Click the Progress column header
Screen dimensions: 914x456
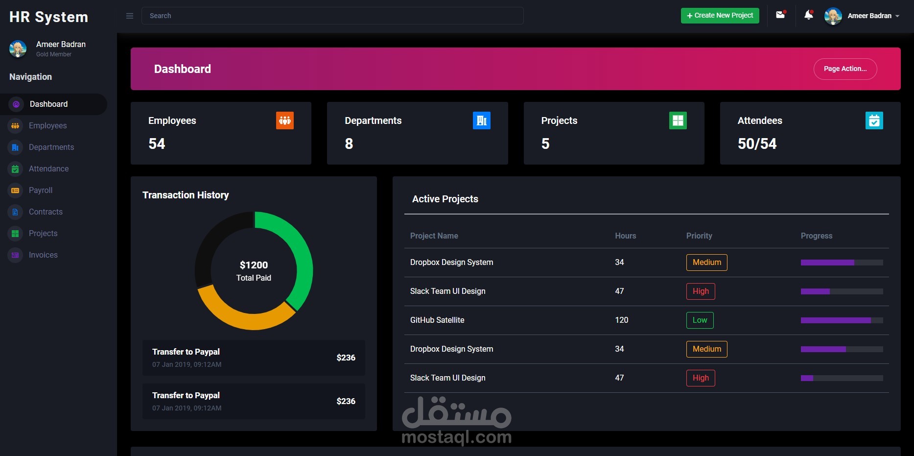[x=817, y=236]
